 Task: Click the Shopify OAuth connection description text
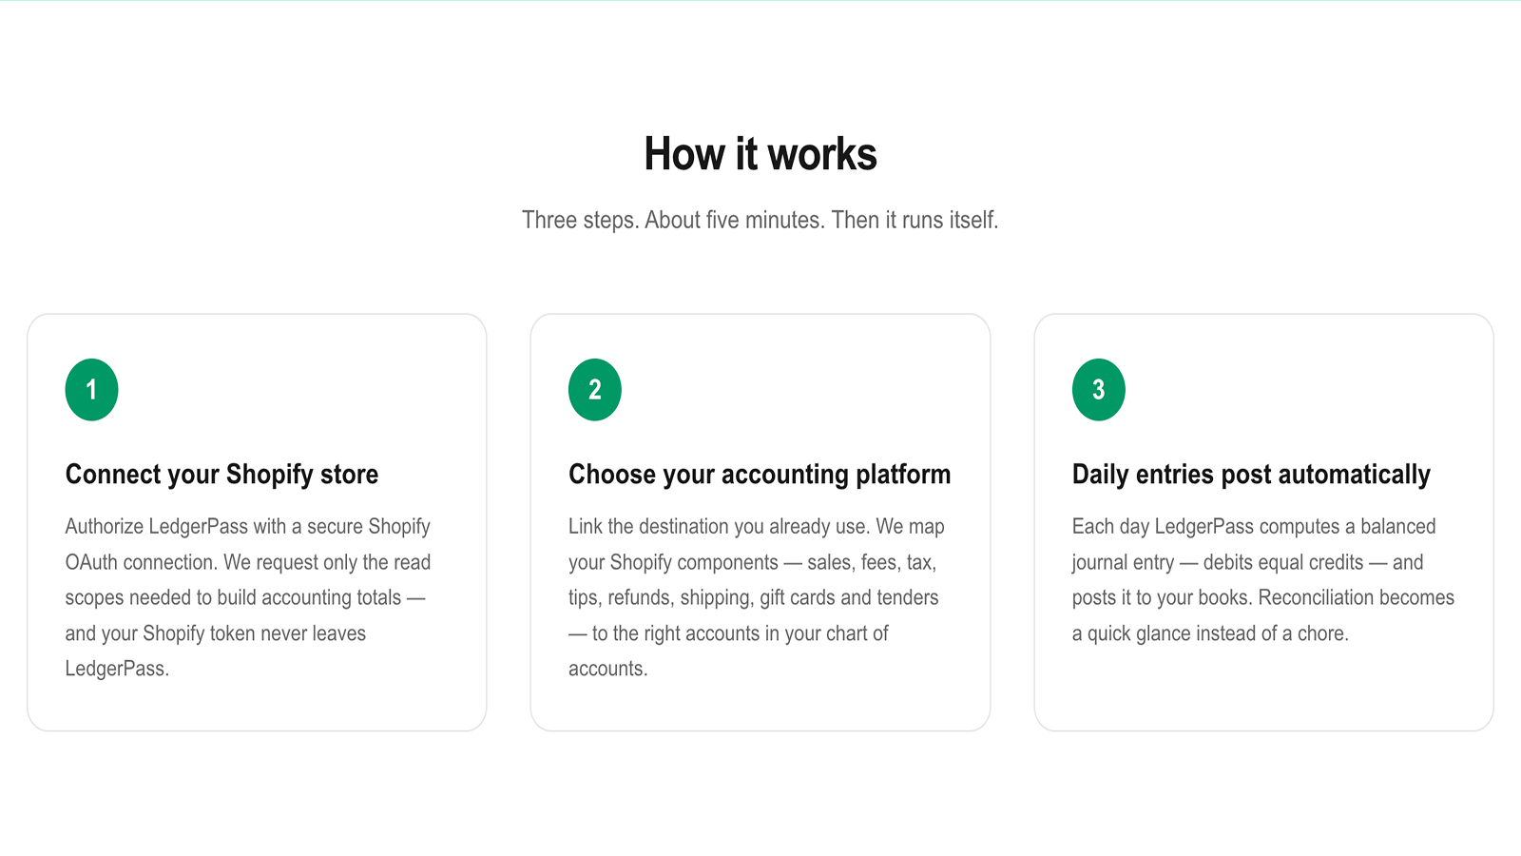pyautogui.click(x=248, y=597)
